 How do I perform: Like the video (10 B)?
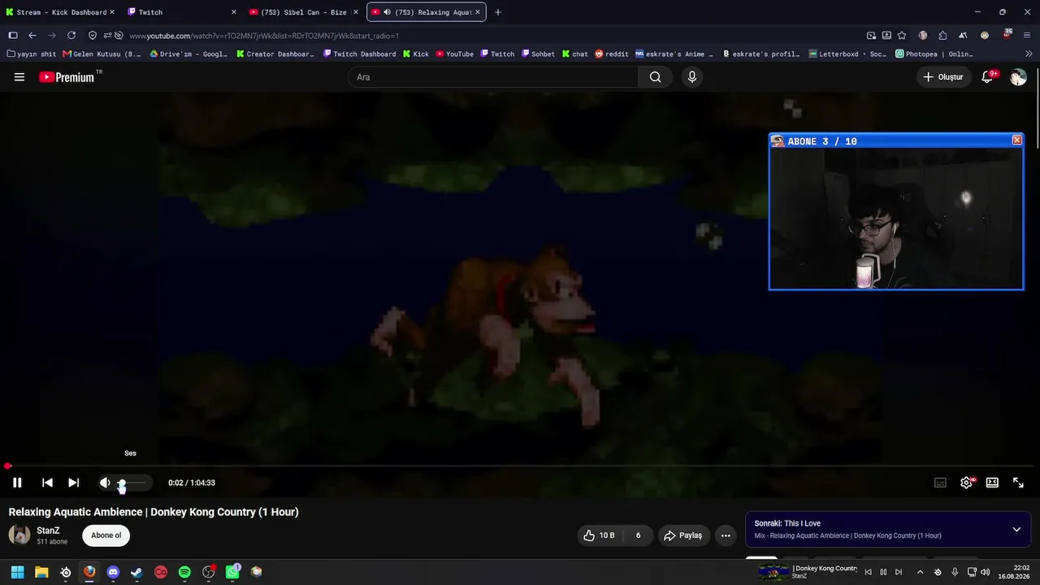coord(600,535)
